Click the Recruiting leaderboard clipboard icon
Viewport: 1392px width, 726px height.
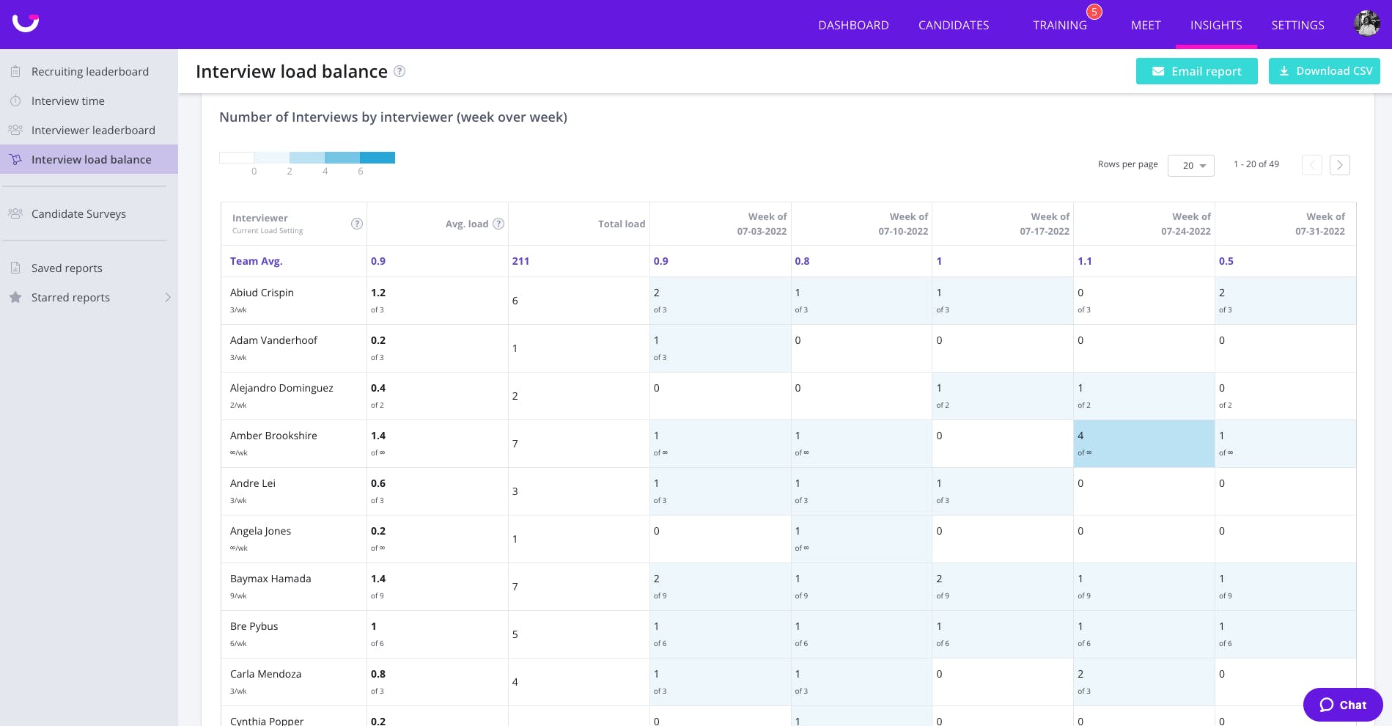click(x=15, y=71)
